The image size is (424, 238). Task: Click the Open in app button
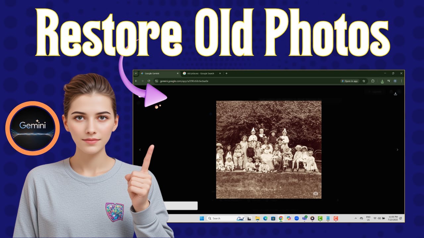(x=349, y=81)
